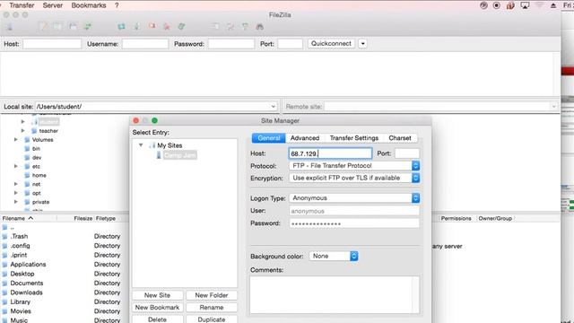Viewport: 574px width, 323px height.
Task: Switch to the Charset tab
Action: pyautogui.click(x=400, y=138)
